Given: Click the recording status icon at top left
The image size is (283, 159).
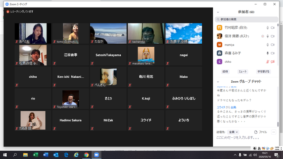Looking at the screenshot, I should pyautogui.click(x=8, y=11).
